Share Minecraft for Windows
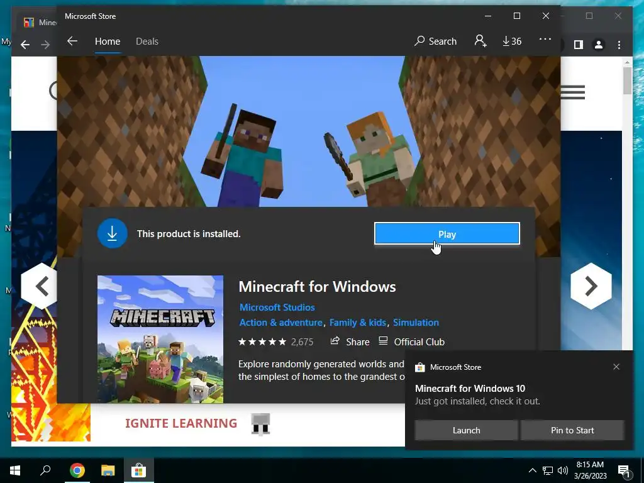The width and height of the screenshot is (644, 483). [x=350, y=341]
